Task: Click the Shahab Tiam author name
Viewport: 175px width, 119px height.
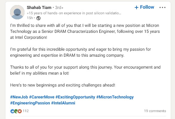Action: coord(39,7)
